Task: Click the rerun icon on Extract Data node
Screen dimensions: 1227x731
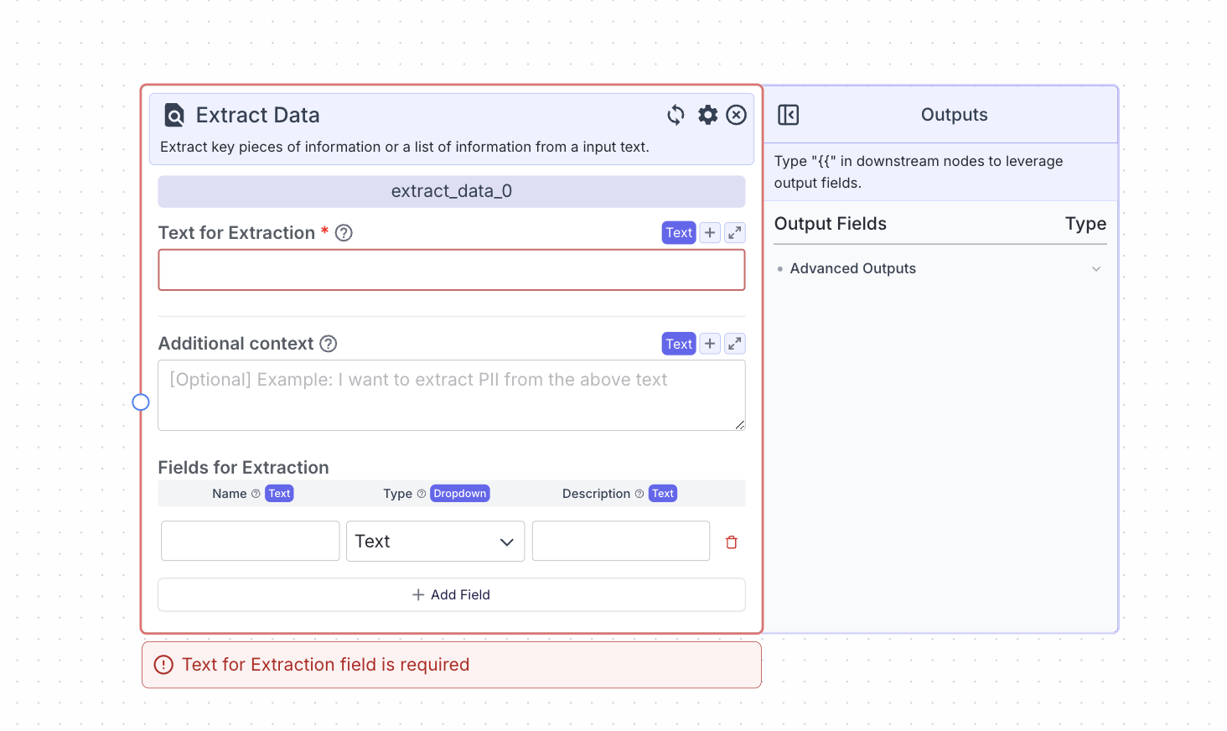Action: pos(676,115)
